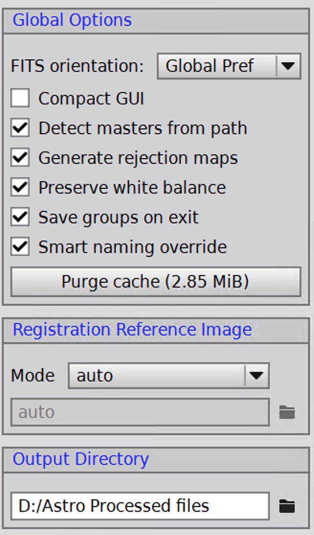Click the Mode label text
Image resolution: width=314 pixels, height=535 pixels.
coord(33,376)
